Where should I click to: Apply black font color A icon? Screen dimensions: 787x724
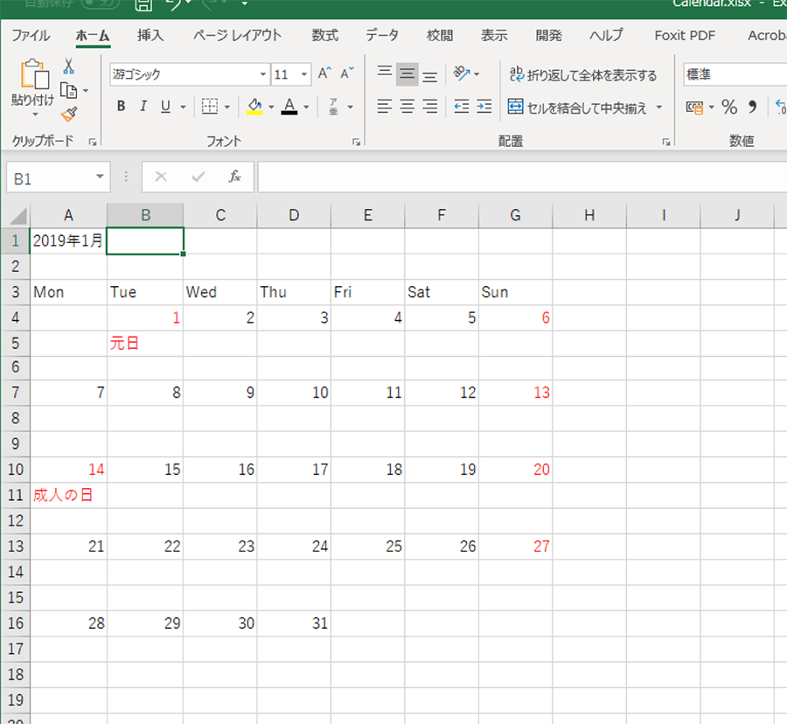(289, 107)
